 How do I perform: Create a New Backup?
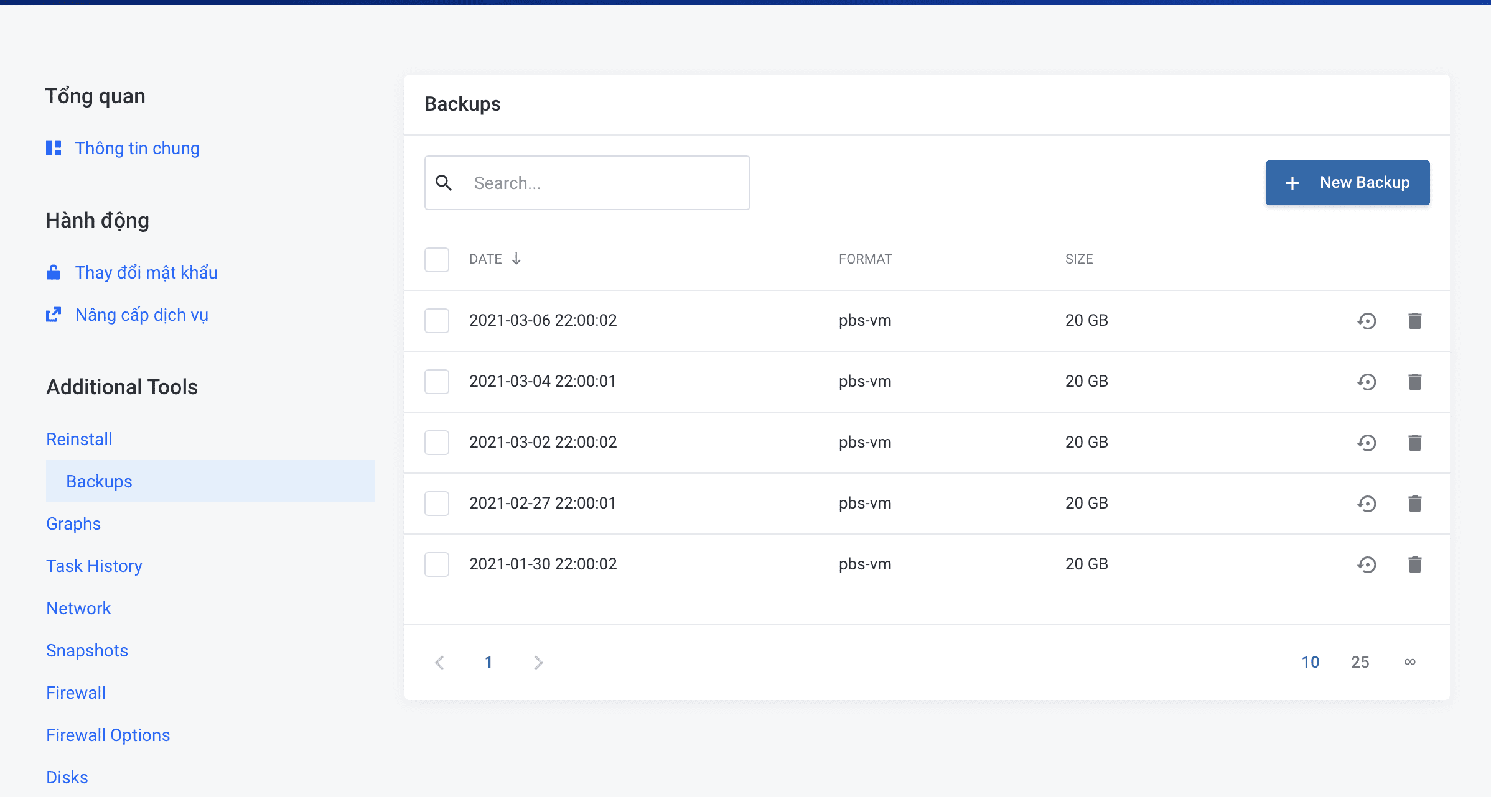(1347, 183)
